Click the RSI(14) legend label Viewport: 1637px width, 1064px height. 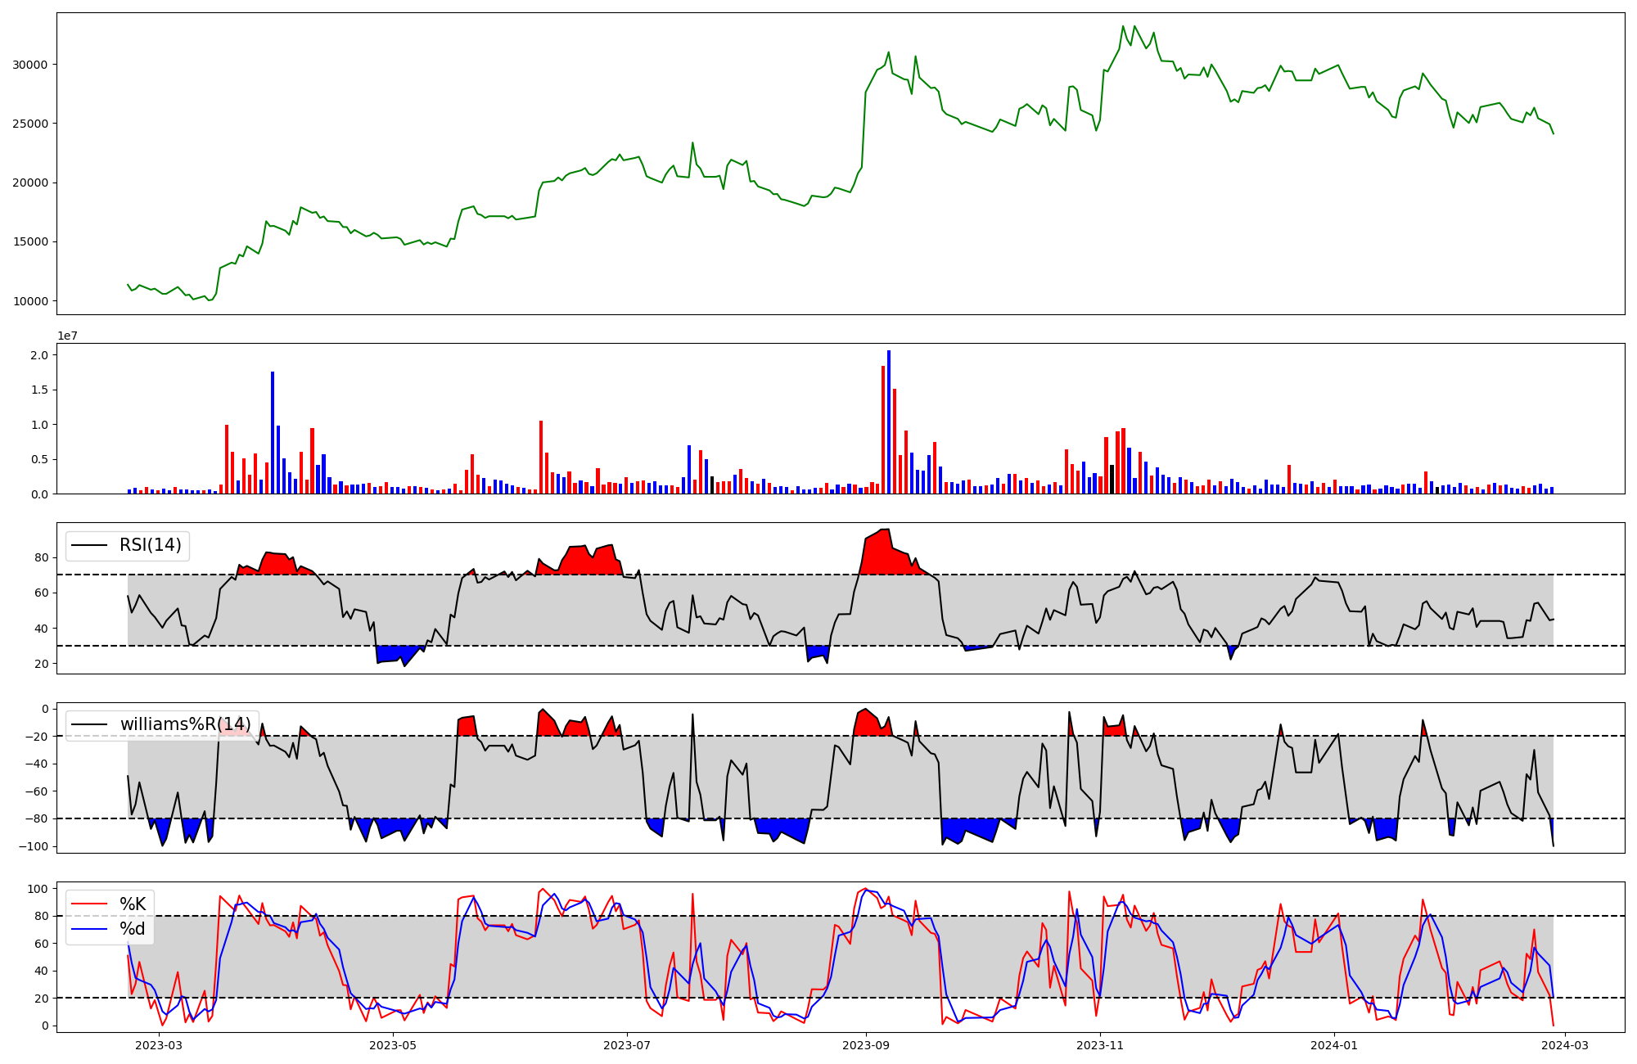(151, 545)
